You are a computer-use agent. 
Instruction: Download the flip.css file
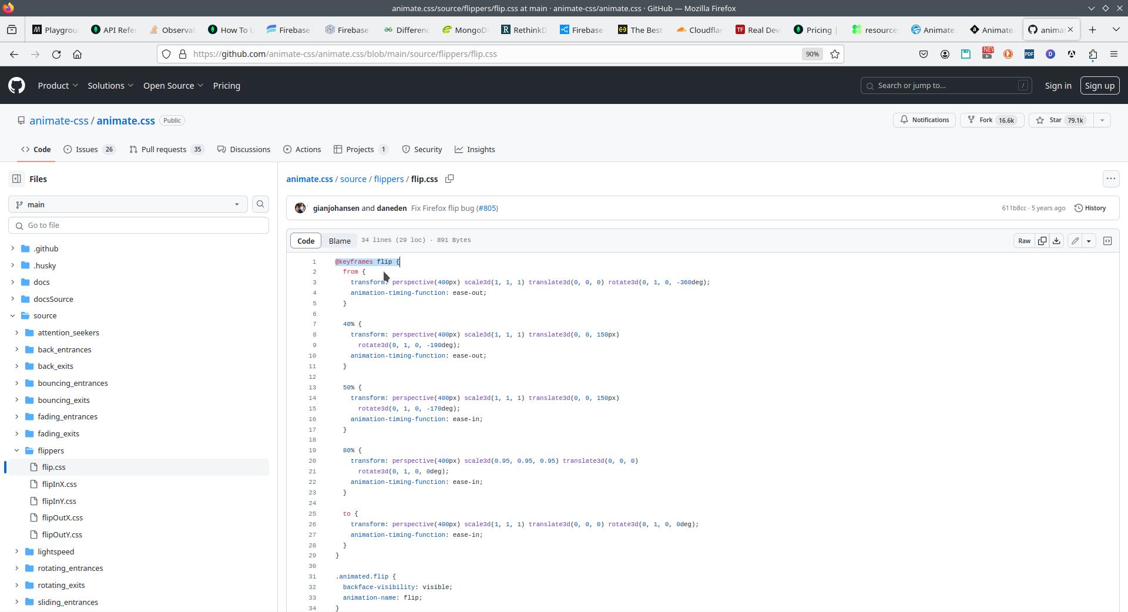(x=1057, y=241)
